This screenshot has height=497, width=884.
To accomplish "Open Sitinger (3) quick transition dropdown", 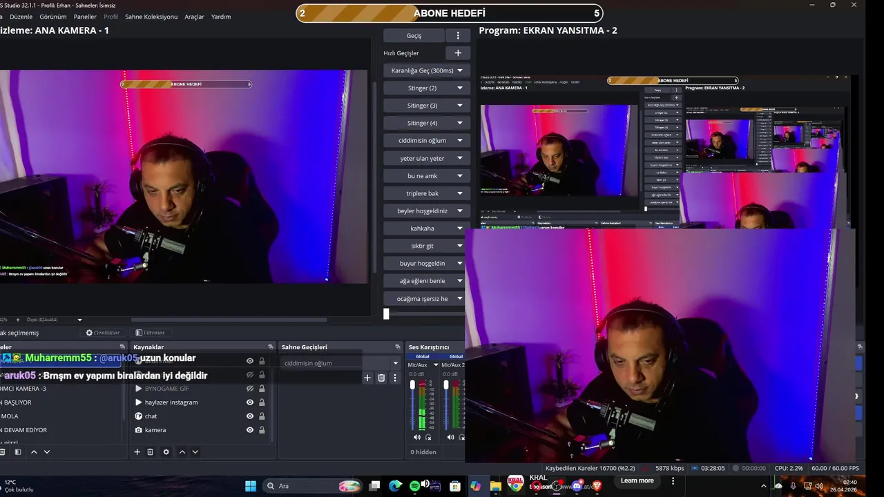I will (460, 106).
